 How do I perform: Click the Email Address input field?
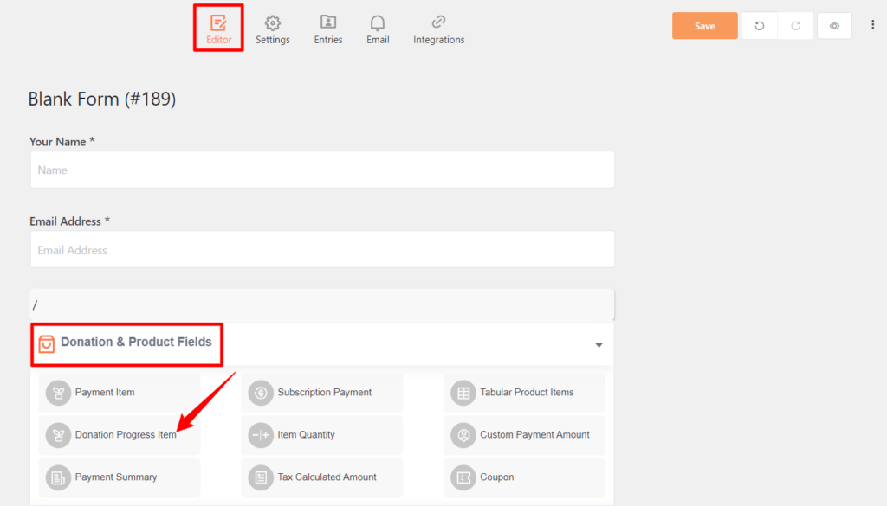click(321, 249)
